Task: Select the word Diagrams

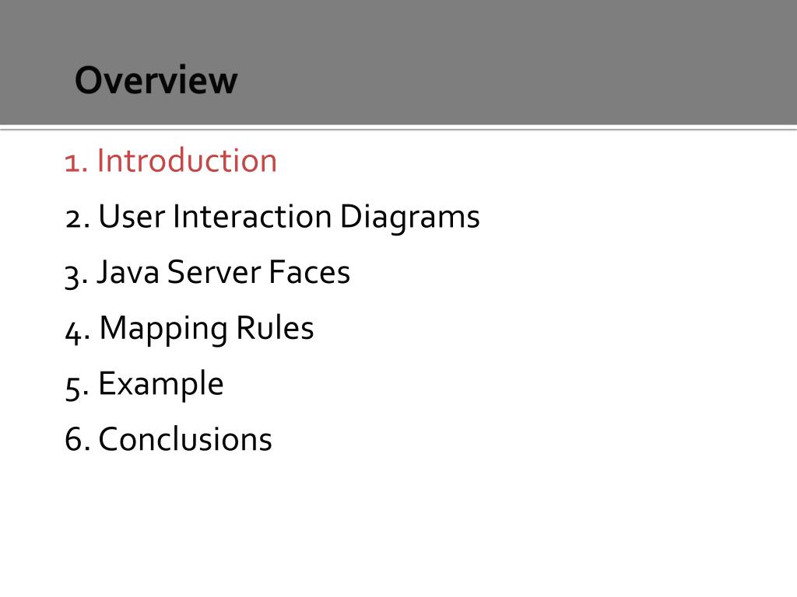Action: point(409,218)
